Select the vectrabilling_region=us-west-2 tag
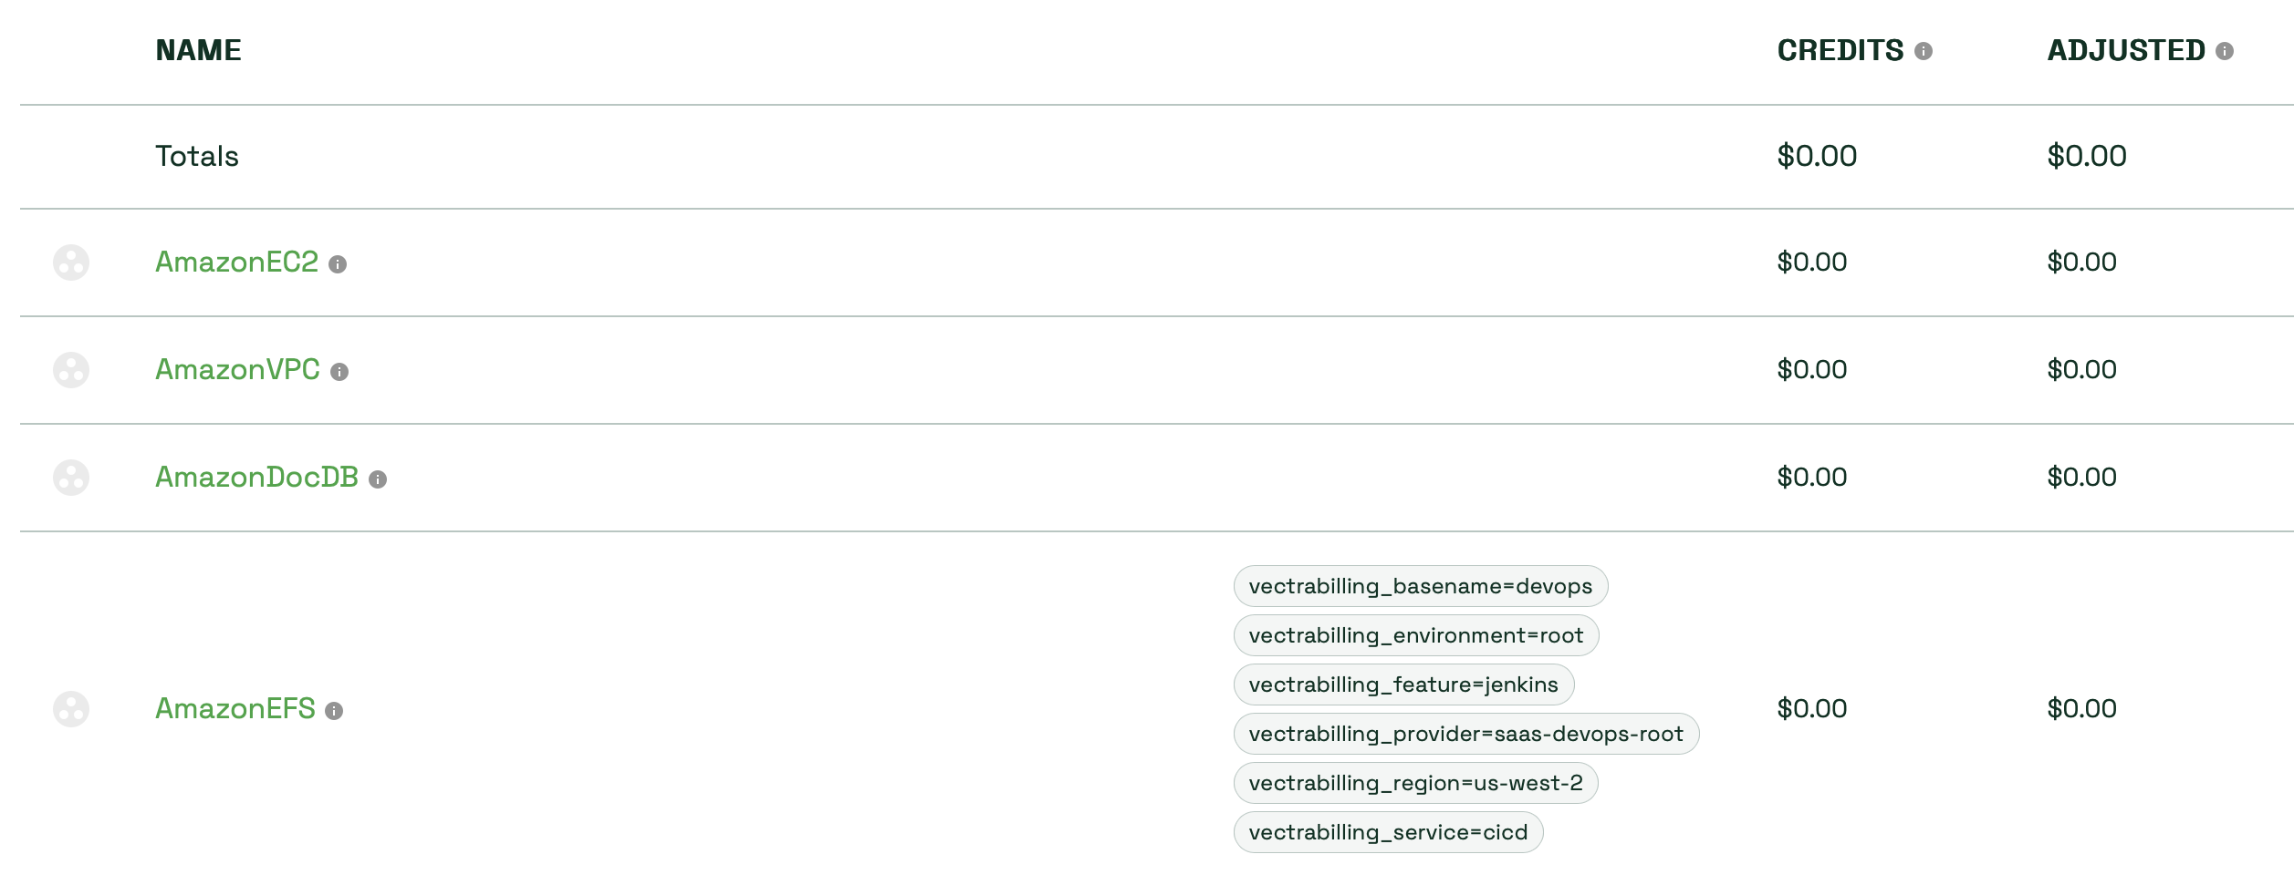Screen dimensions: 2294x875 tap(1415, 782)
